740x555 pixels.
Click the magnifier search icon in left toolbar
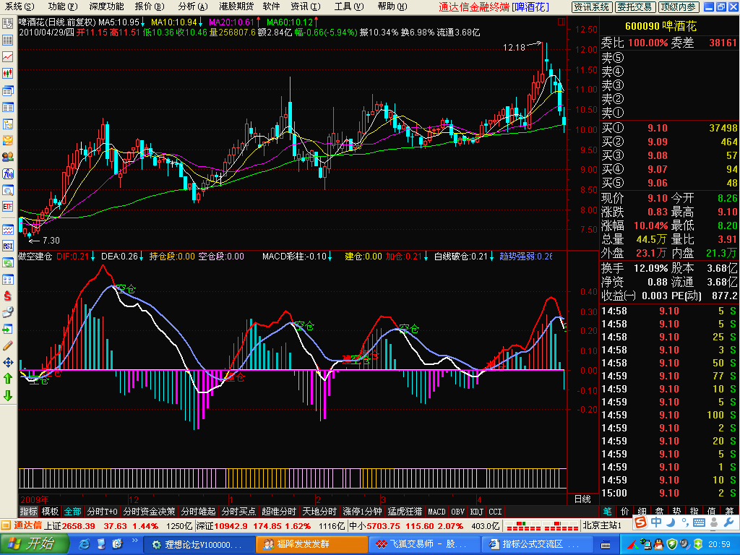pyautogui.click(x=7, y=190)
